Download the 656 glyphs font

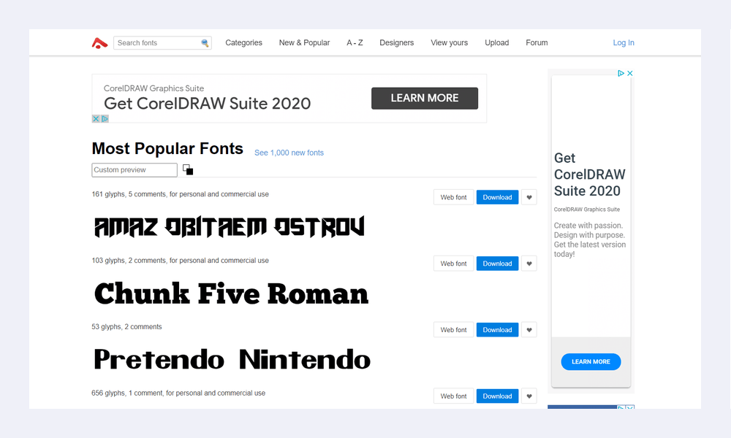tap(497, 396)
